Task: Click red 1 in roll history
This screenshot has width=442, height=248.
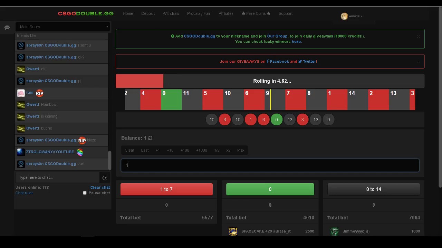Action: pos(251,120)
